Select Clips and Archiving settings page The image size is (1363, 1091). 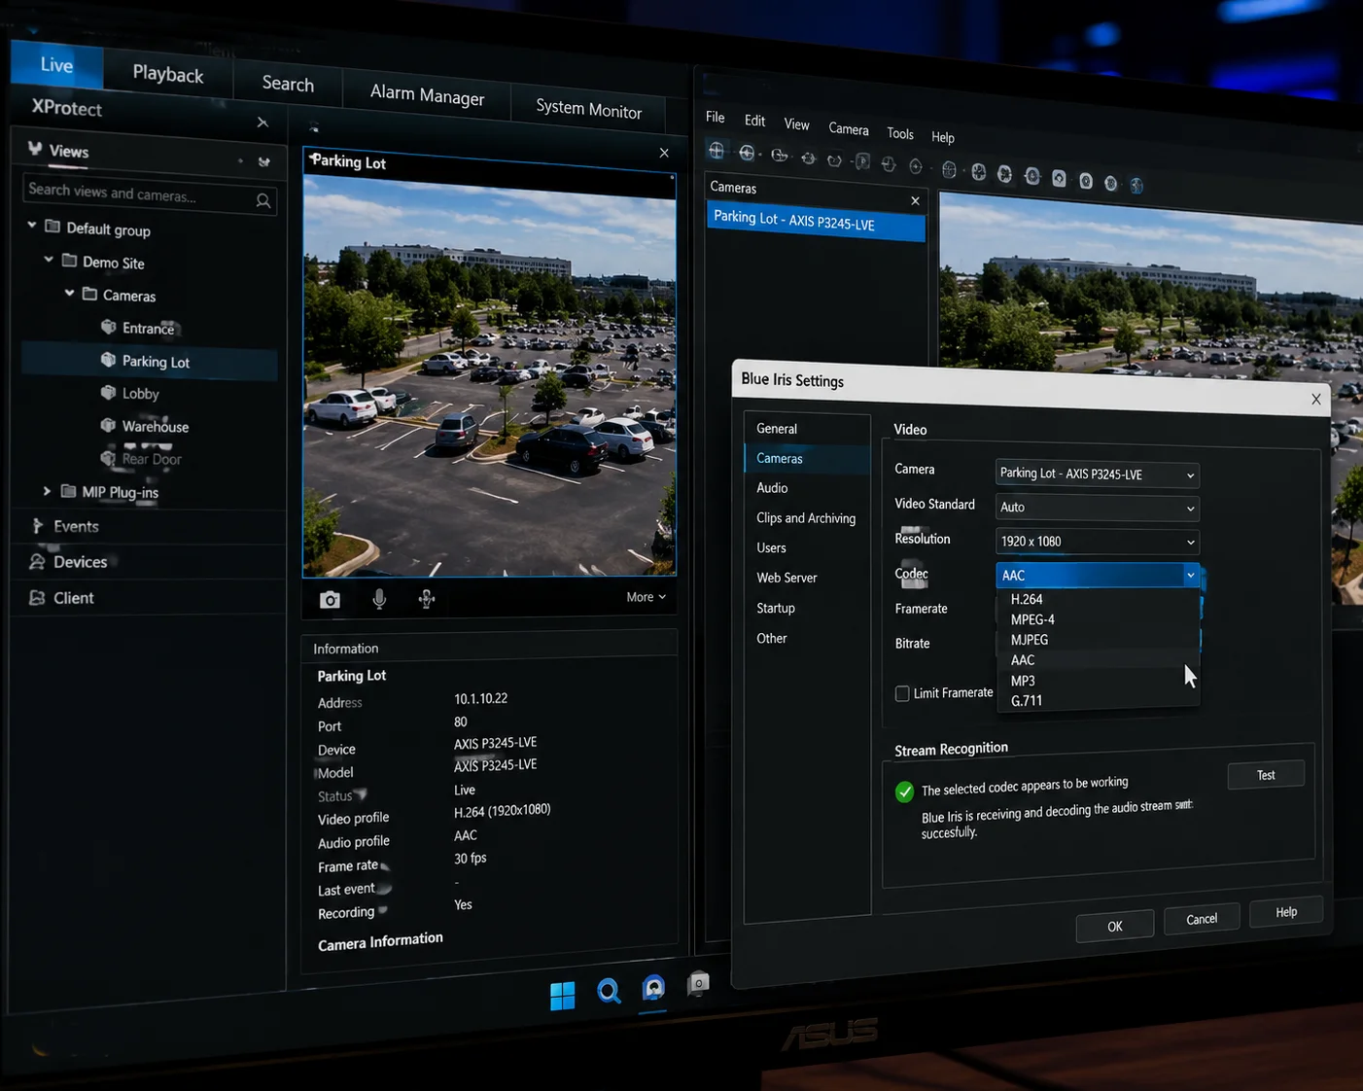tap(807, 518)
